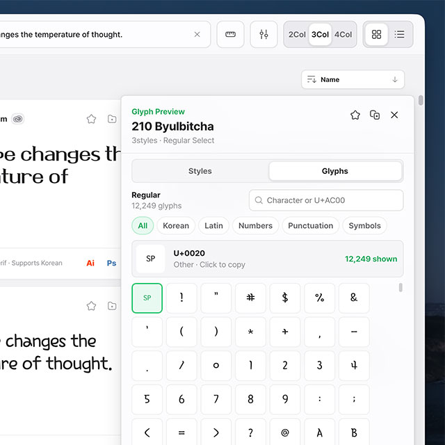The width and height of the screenshot is (445, 445).
Task: Star the second font card
Action: click(91, 306)
